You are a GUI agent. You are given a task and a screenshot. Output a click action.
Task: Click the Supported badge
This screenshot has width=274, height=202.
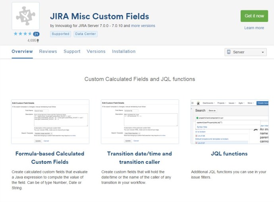point(60,34)
